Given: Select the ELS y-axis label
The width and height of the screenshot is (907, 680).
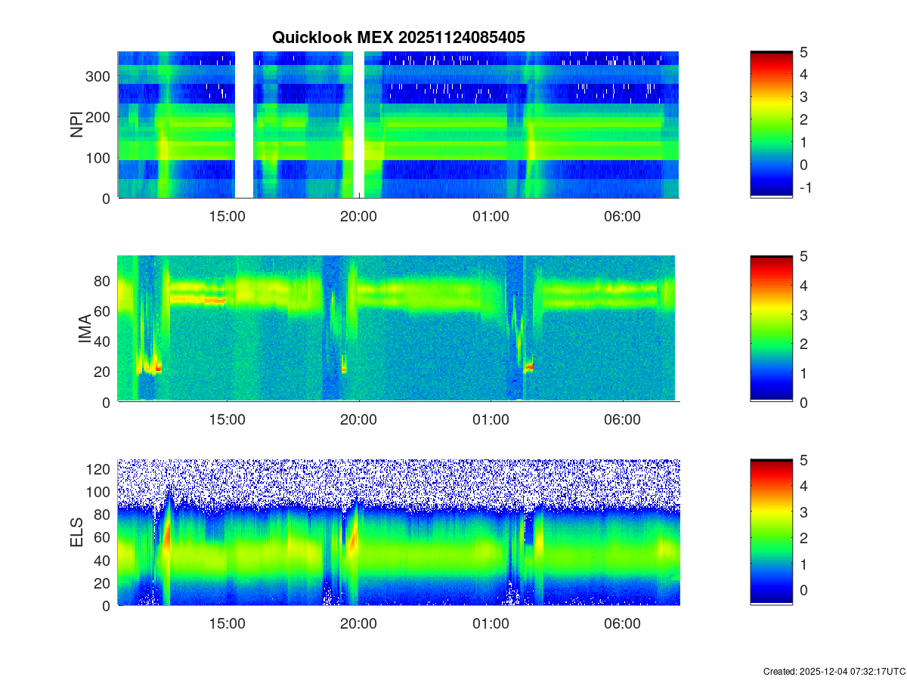Looking at the screenshot, I should pos(78,533).
